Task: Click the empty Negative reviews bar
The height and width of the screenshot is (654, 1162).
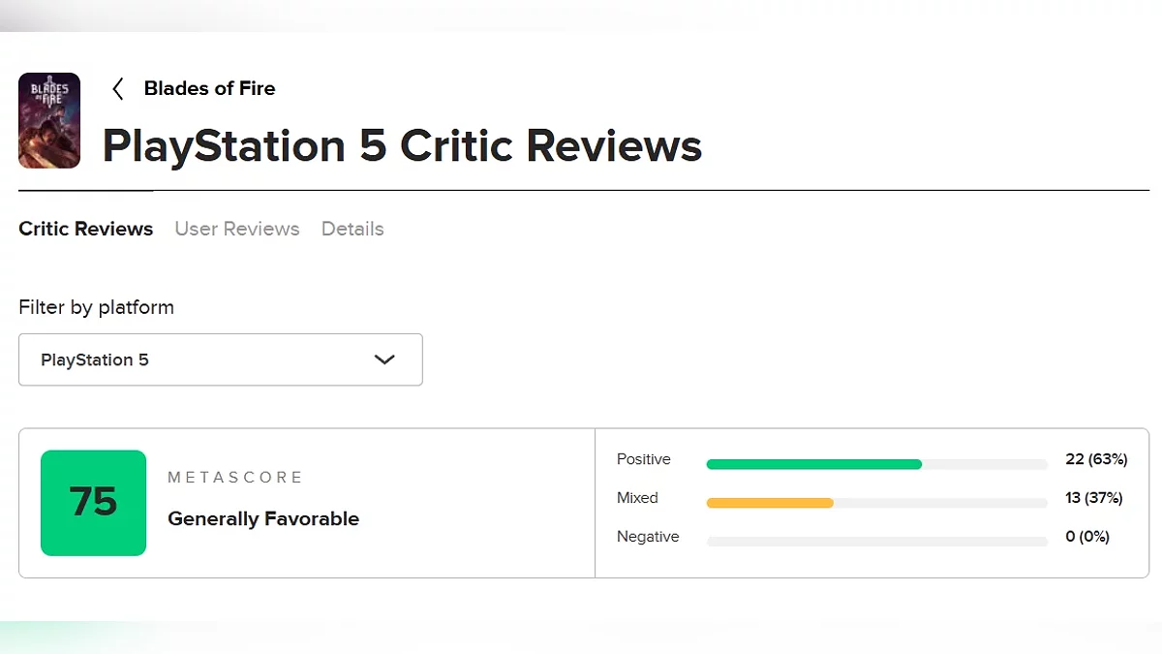Action: [x=876, y=541]
